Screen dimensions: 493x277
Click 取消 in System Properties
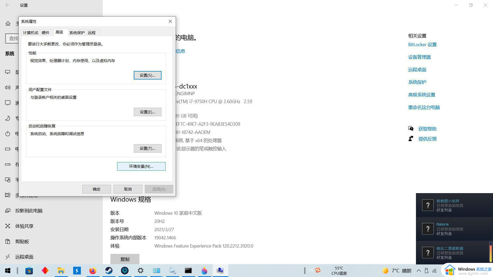point(128,189)
